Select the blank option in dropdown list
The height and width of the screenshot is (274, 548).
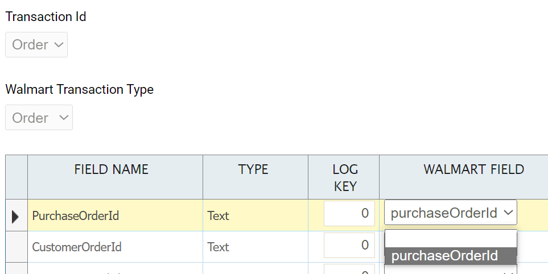click(451, 239)
